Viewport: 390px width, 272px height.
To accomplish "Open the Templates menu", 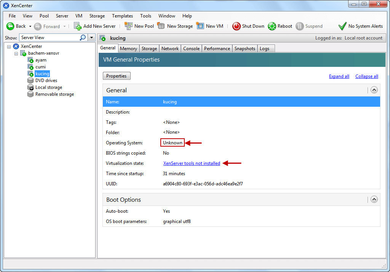I will click(122, 16).
